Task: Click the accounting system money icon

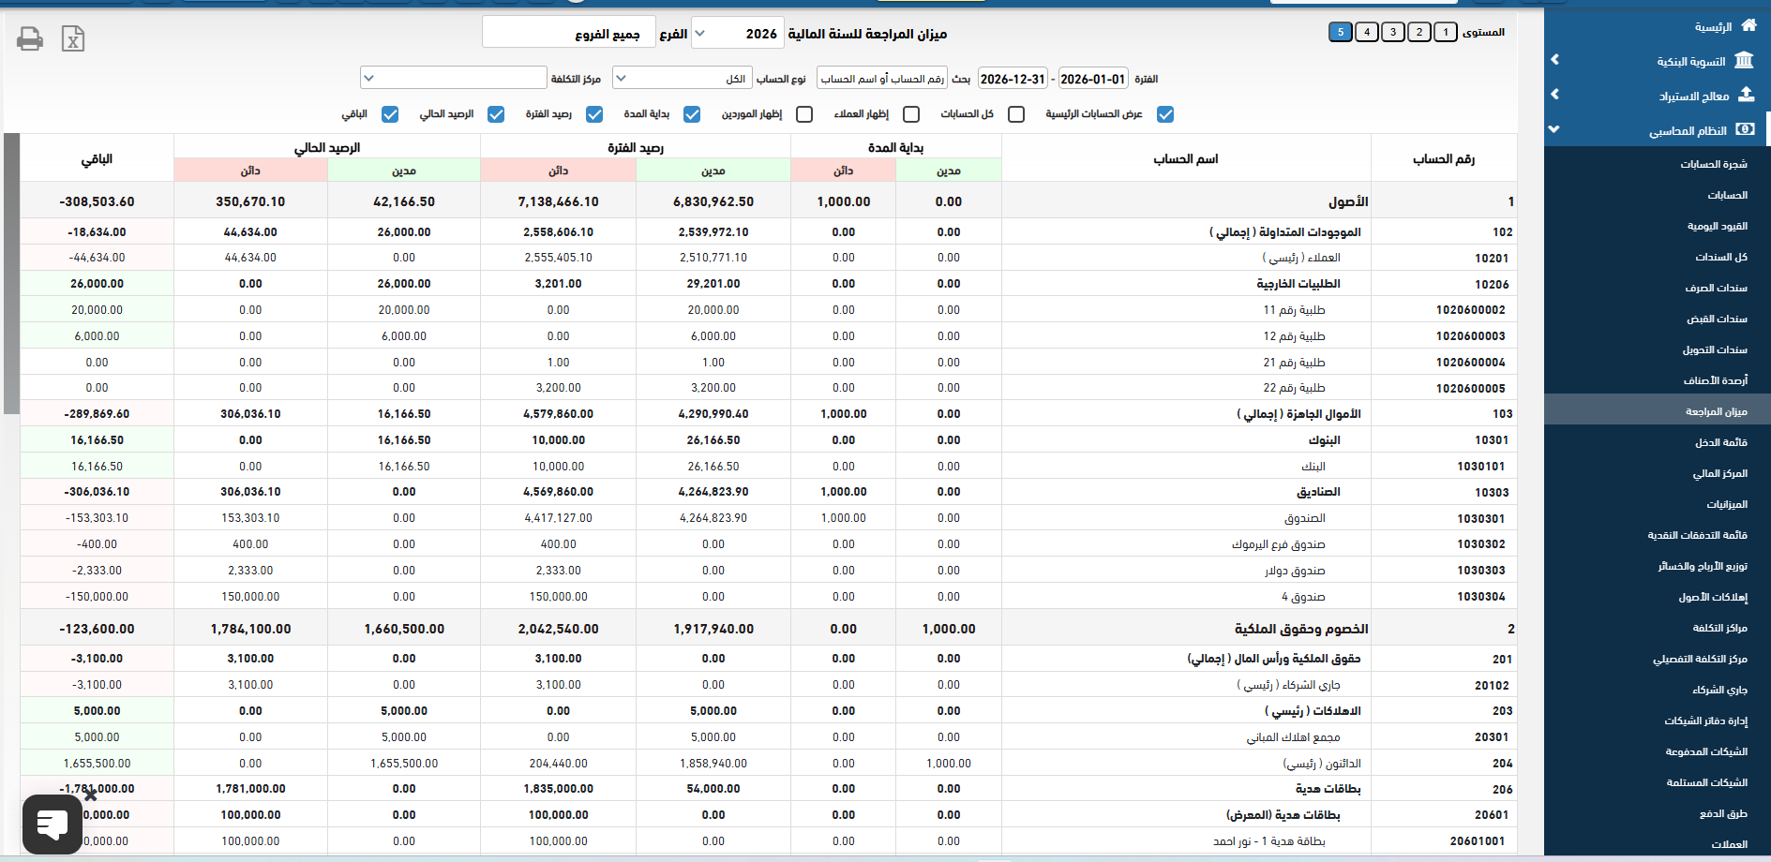Action: (1745, 129)
